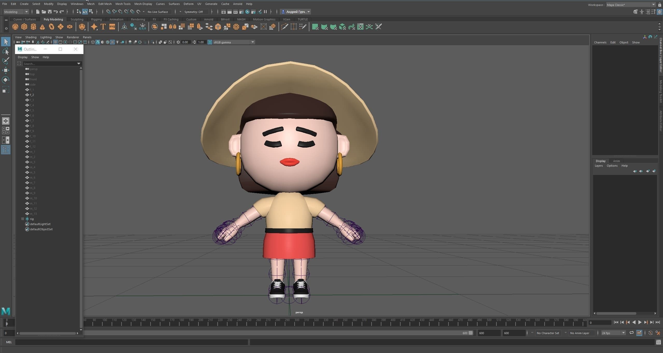663x353 pixels.
Task: Create a polygon sphere from the shelf
Action: pyautogui.click(x=15, y=27)
